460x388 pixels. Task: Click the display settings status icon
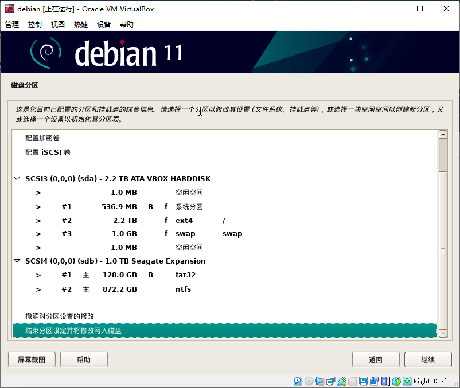tap(363, 381)
